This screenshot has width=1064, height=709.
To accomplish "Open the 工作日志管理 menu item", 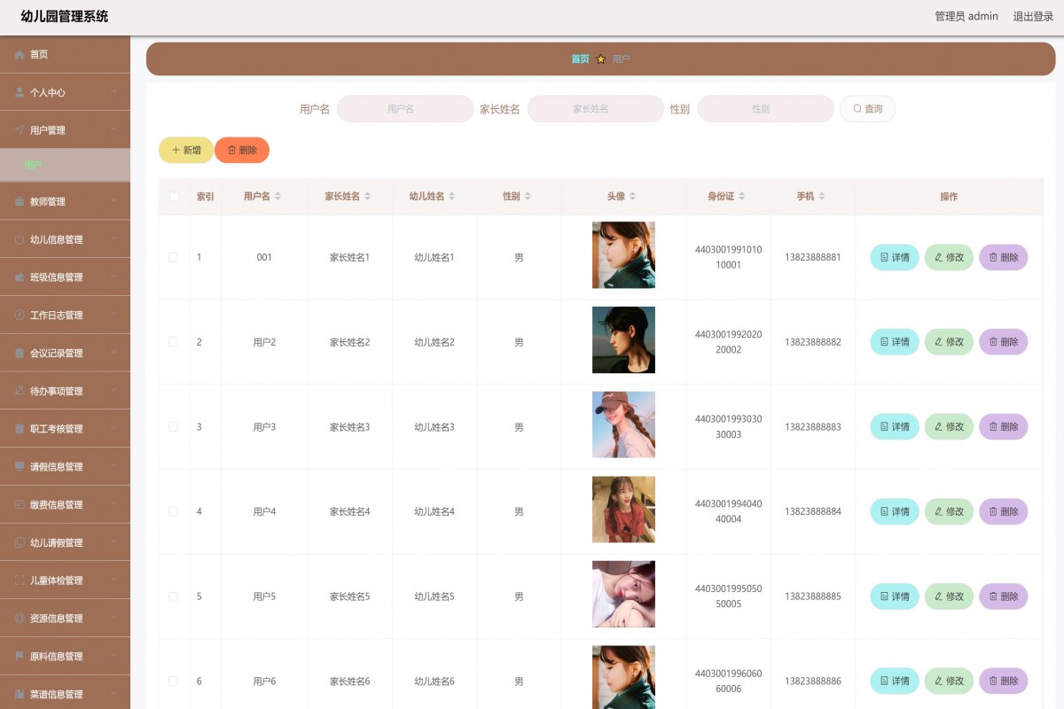I will (65, 316).
